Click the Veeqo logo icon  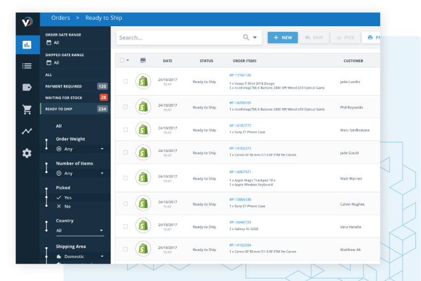[x=27, y=22]
